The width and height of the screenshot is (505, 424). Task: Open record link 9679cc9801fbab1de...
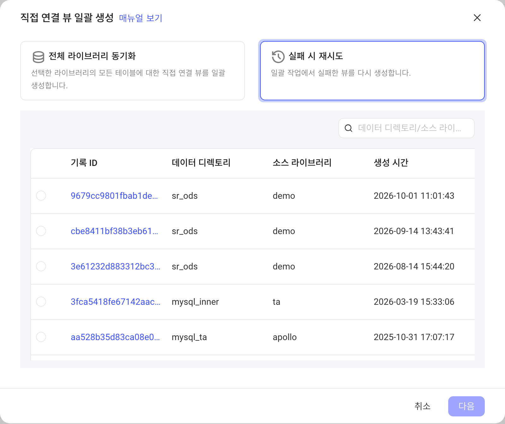(x=114, y=196)
